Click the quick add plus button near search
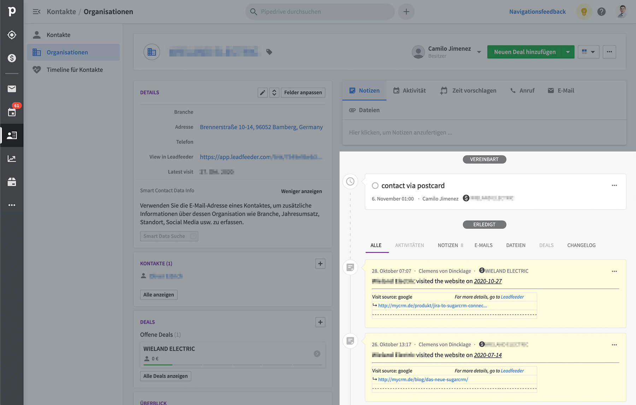Viewport: 636px width, 405px height. pos(406,12)
